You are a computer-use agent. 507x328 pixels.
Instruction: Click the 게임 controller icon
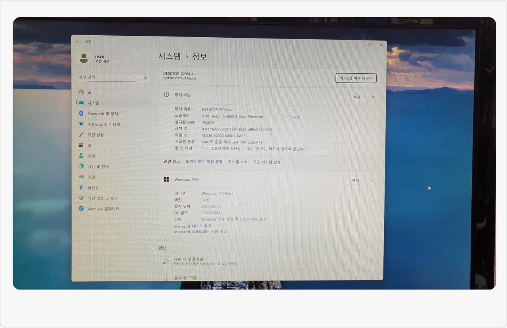(81, 177)
